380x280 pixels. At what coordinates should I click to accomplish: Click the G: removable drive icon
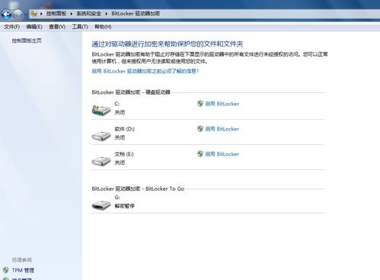tap(101, 205)
